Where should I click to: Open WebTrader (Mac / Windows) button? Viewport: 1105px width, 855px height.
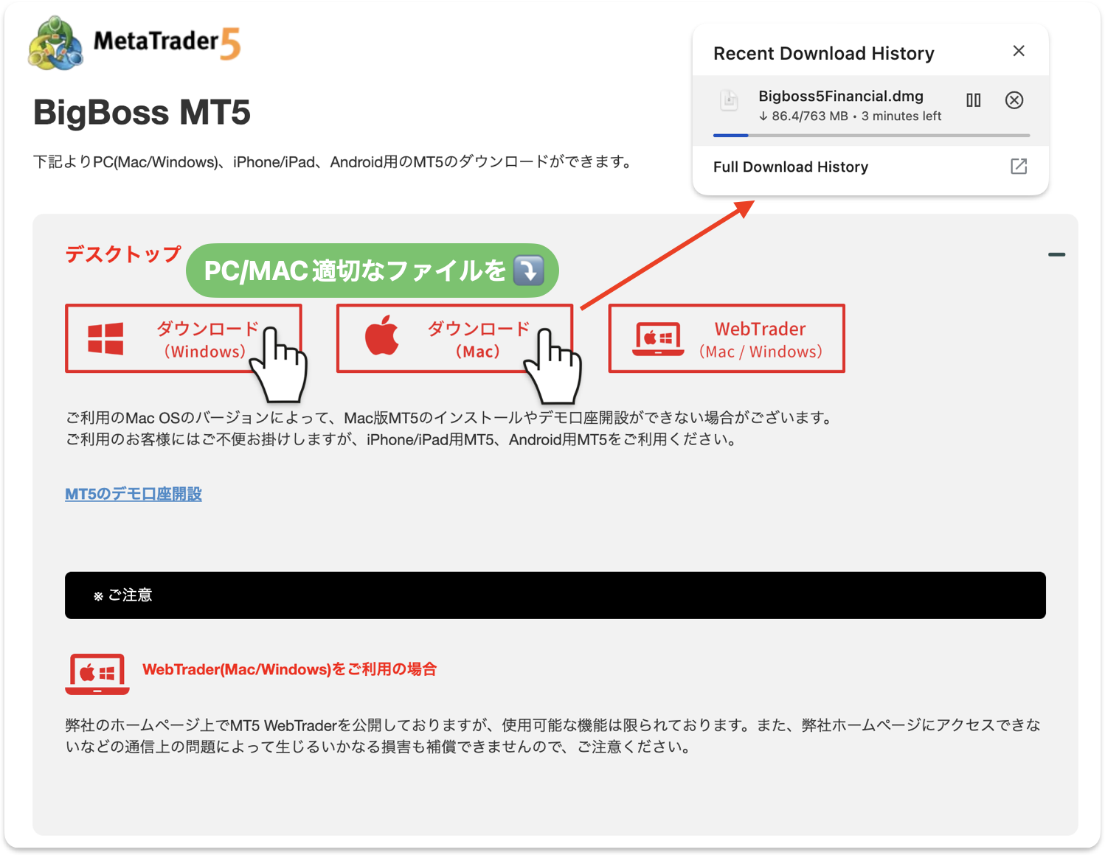coord(727,338)
